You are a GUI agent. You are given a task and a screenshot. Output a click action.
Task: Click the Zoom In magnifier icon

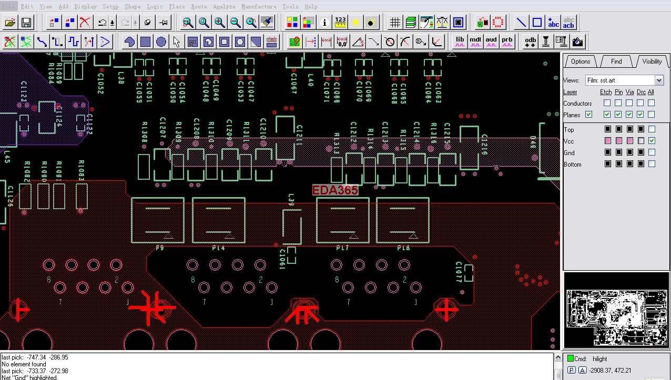(219, 23)
